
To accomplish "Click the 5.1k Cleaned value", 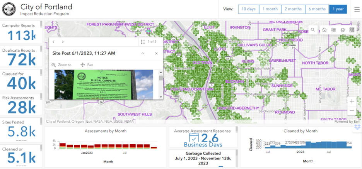I will pos(22,158).
